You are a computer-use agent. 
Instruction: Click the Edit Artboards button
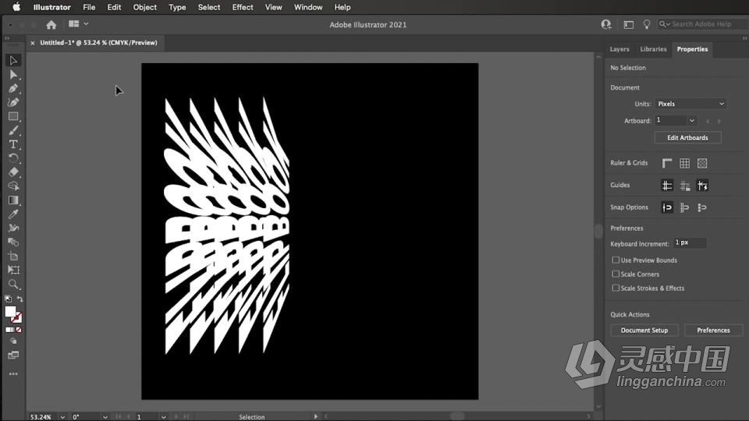[687, 137]
